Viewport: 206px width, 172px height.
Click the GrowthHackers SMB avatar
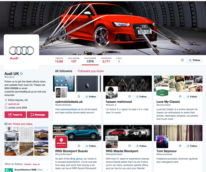pyautogui.click(x=9, y=170)
